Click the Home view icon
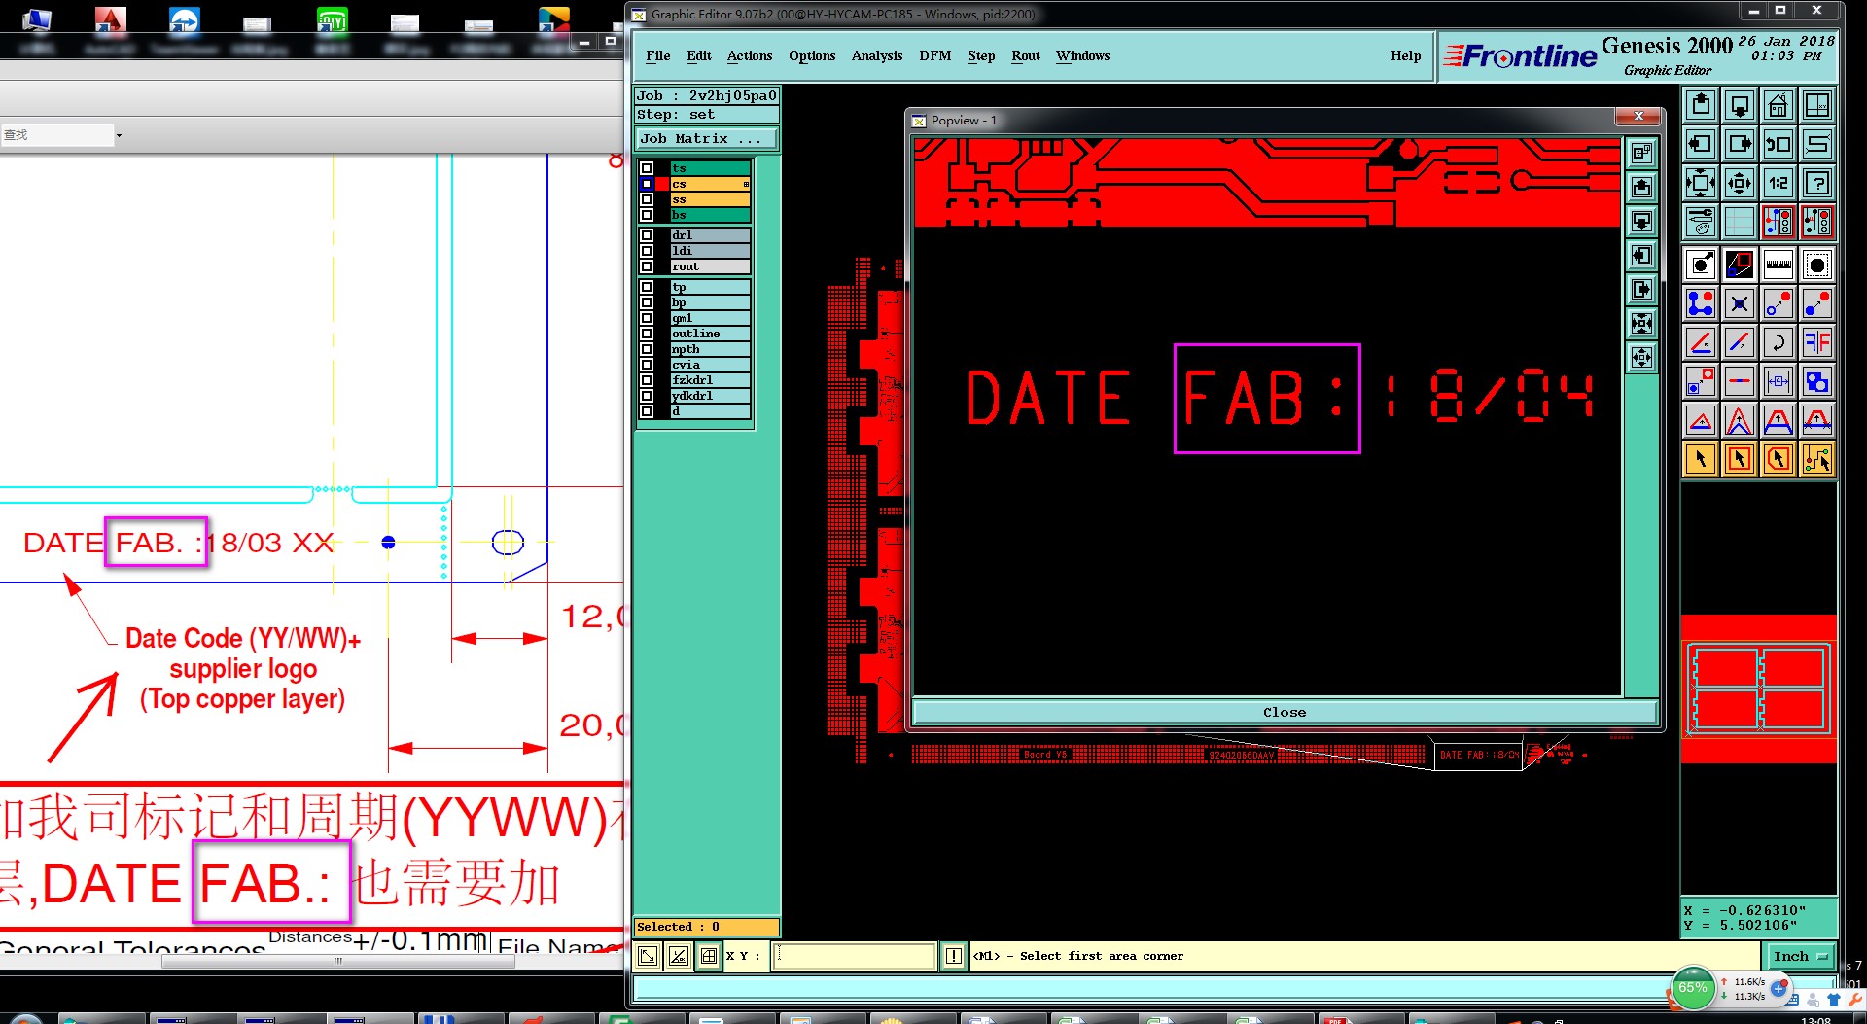The height and width of the screenshot is (1024, 1867). (1778, 105)
